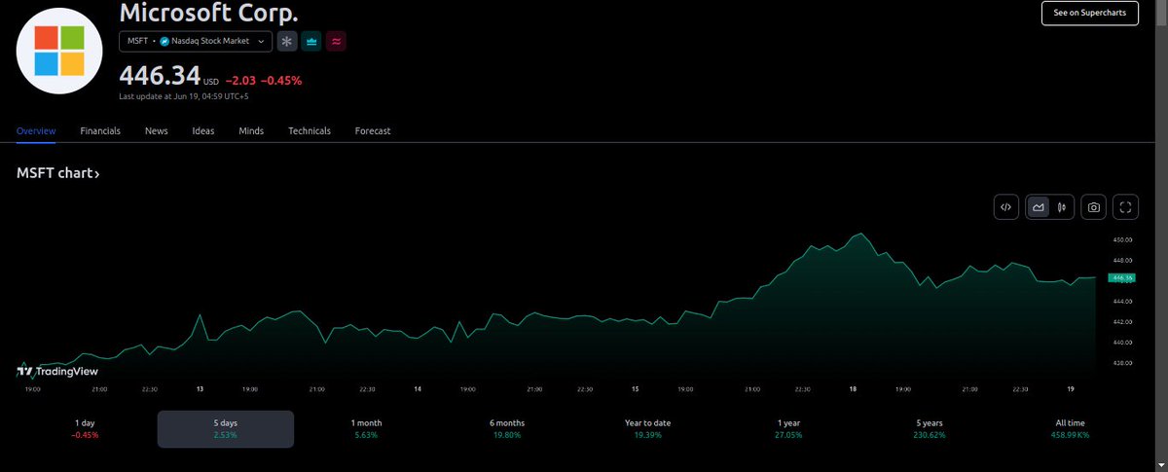Pick the All time range
The image size is (1168, 472).
pos(1070,429)
